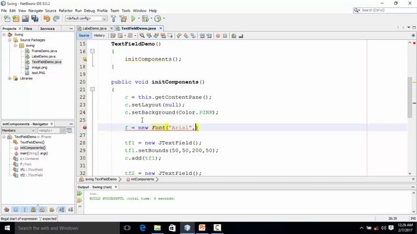Click the PowerPoint taskbar icon
Viewport: 417px width, 234px height.
pos(202,228)
